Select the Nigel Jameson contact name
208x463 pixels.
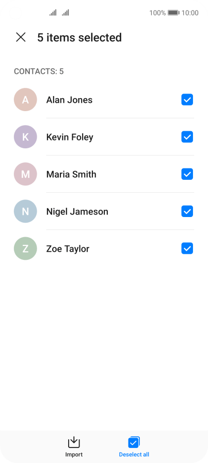click(x=77, y=211)
